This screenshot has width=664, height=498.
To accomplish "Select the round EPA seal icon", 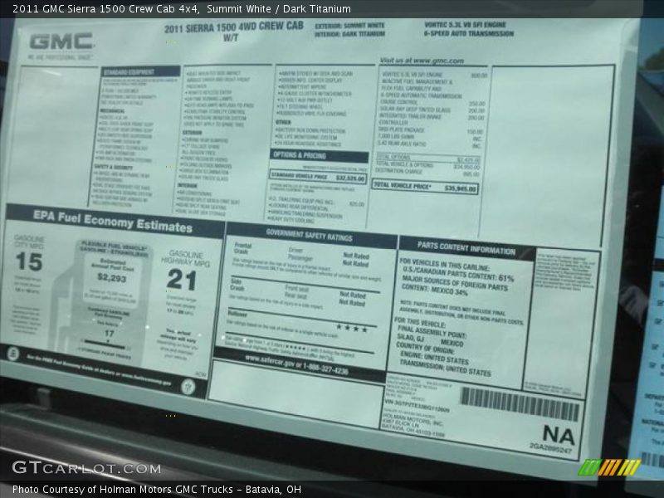I will coord(13,354).
